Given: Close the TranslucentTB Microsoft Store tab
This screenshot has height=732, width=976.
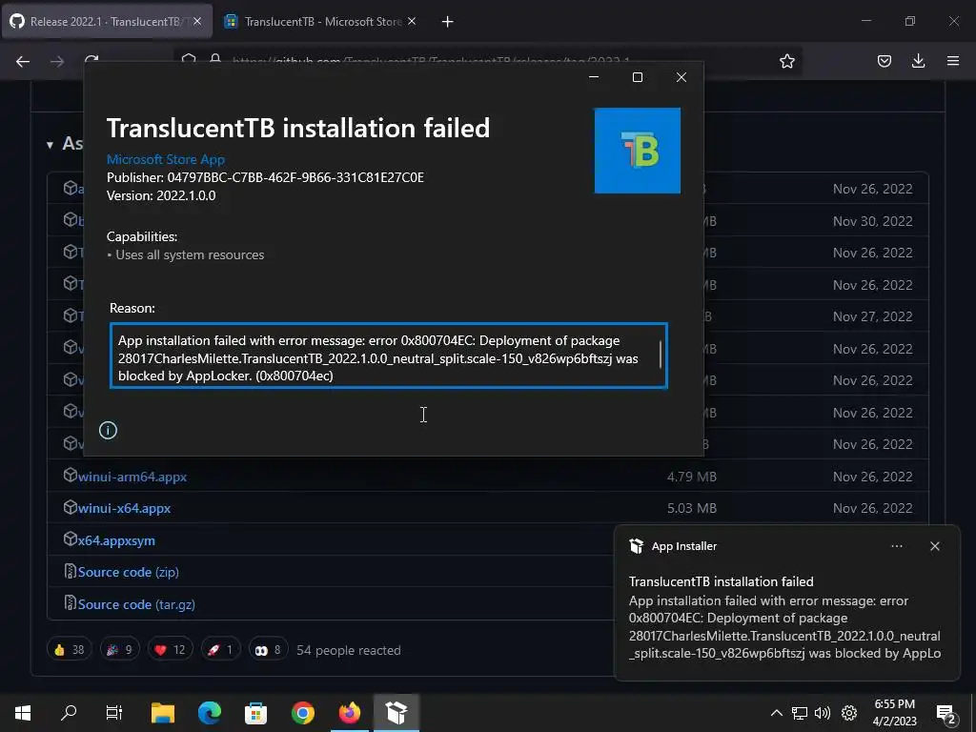Looking at the screenshot, I should [412, 21].
